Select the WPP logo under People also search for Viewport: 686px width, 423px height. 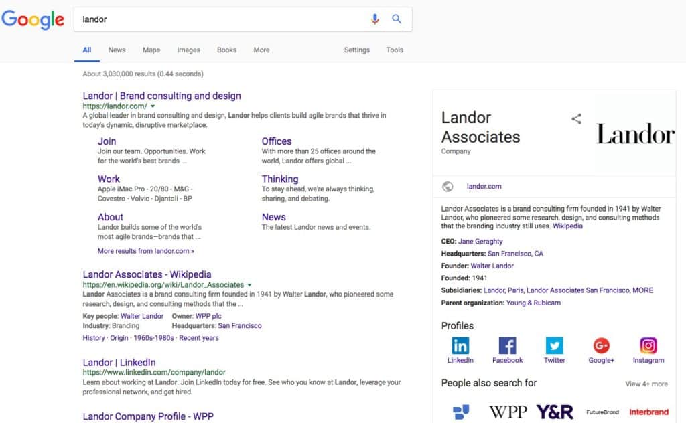[508, 412]
